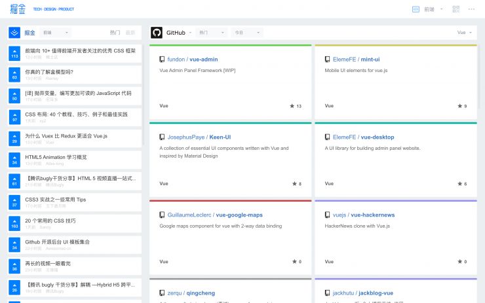Open article '前端向 10+ 值得前端开发者关注的优秀 CSS 框架'
The height and width of the screenshot is (303, 485).
(x=80, y=50)
